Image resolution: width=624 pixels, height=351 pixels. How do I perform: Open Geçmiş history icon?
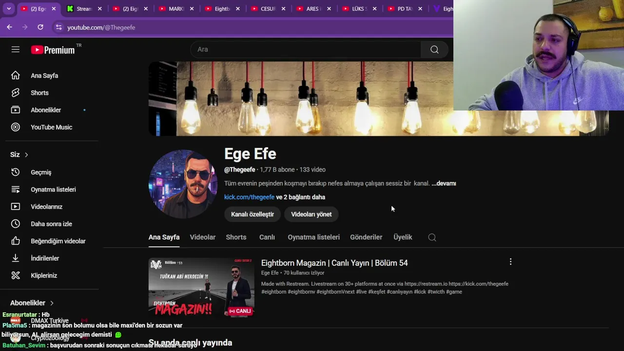[x=16, y=172]
